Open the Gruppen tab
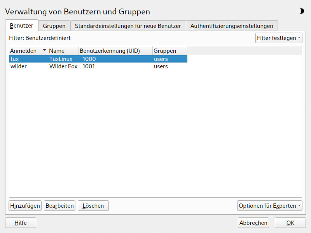The image size is (311, 233). [x=54, y=26]
